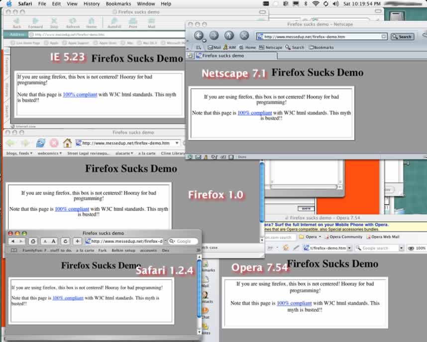The height and width of the screenshot is (342, 427).
Task: Open AIM in Netscape personal toolbar
Action: (229, 47)
